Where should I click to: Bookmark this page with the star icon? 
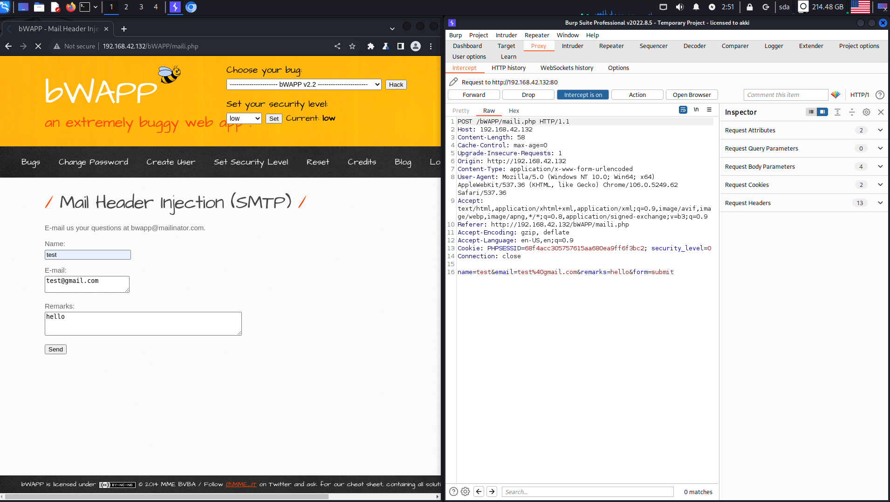[x=352, y=46]
